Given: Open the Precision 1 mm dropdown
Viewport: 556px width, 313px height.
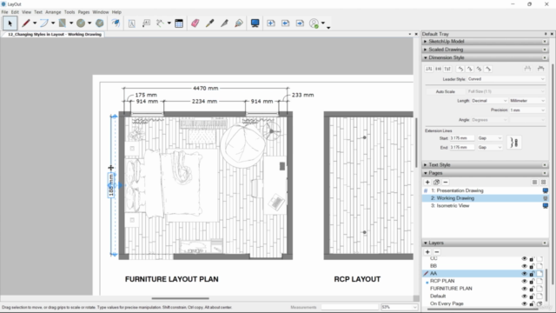Looking at the screenshot, I should click(x=527, y=110).
